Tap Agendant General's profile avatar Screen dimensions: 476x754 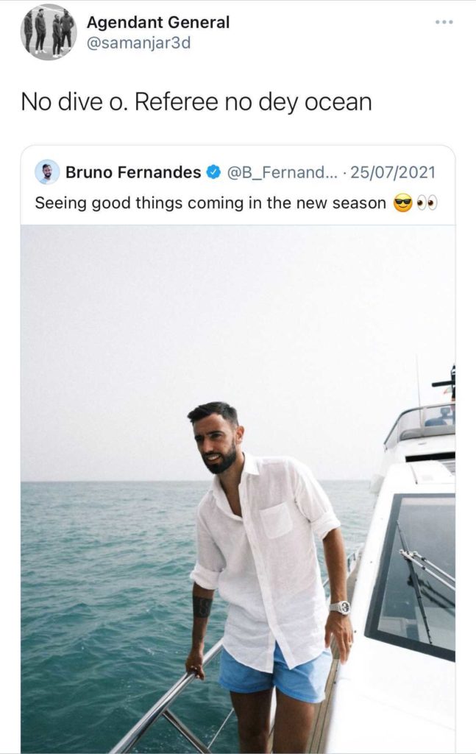tap(49, 32)
